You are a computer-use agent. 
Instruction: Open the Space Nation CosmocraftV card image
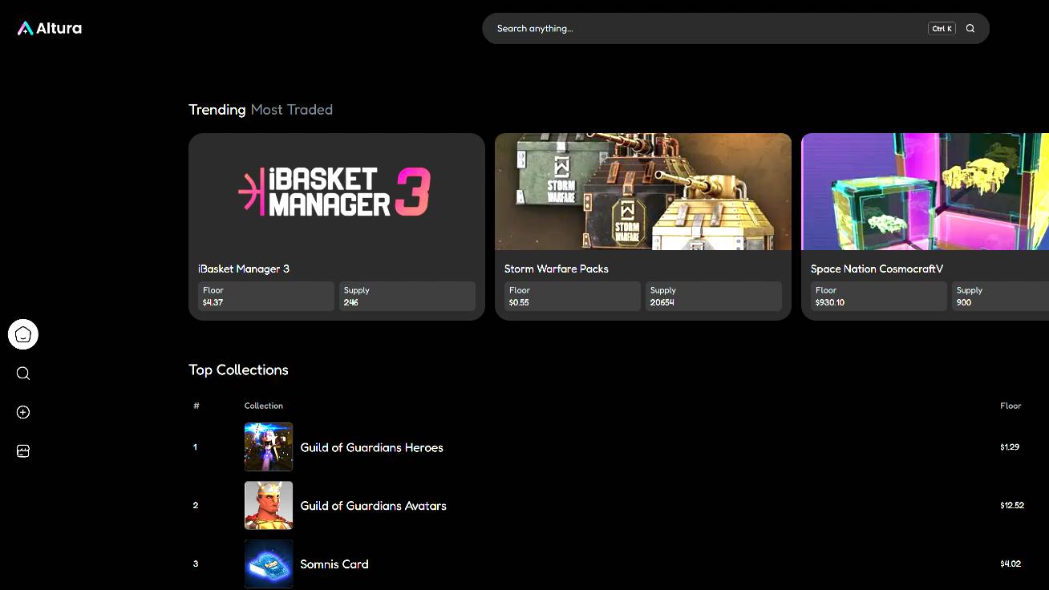[x=925, y=192]
